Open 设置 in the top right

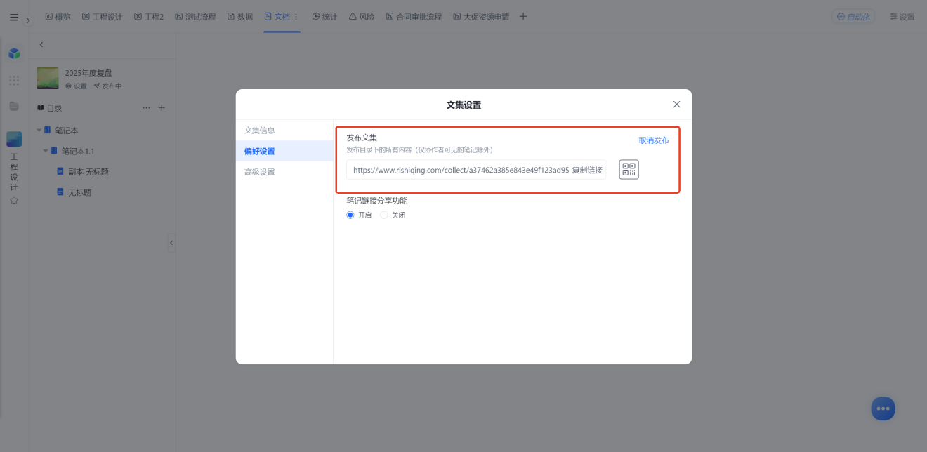coord(902,16)
